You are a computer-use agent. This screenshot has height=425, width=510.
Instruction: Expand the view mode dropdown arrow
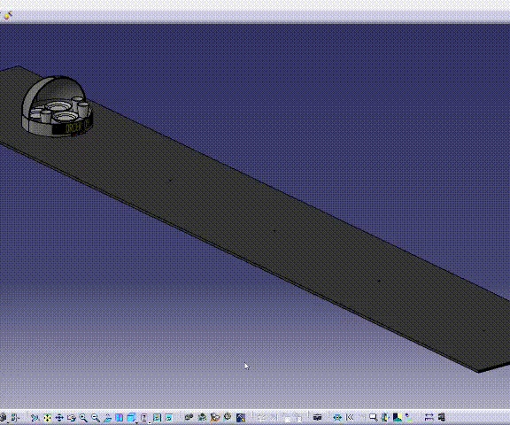(x=150, y=422)
